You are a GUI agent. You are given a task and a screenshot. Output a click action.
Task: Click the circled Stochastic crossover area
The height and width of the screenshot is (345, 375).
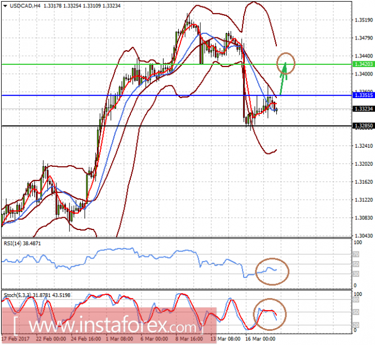coord(270,315)
